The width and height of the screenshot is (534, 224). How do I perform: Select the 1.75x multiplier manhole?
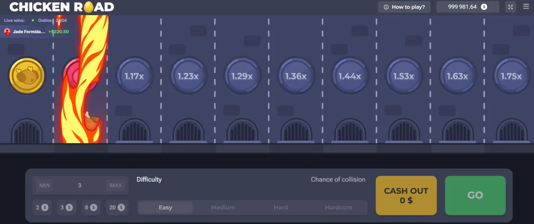tap(511, 76)
